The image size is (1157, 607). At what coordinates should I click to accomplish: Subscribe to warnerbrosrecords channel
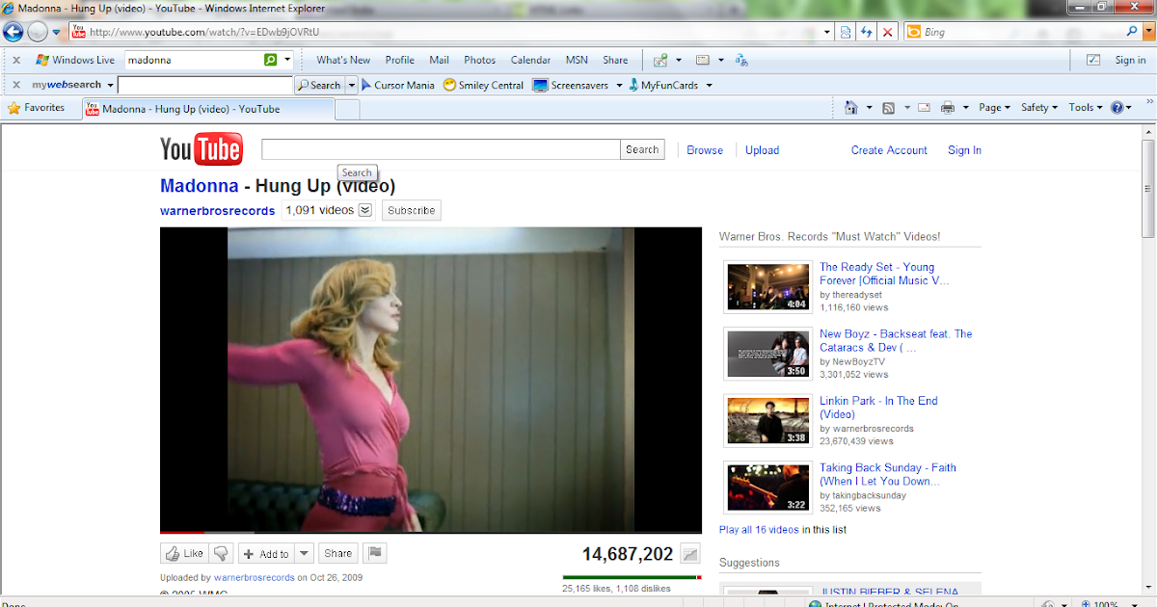[412, 210]
